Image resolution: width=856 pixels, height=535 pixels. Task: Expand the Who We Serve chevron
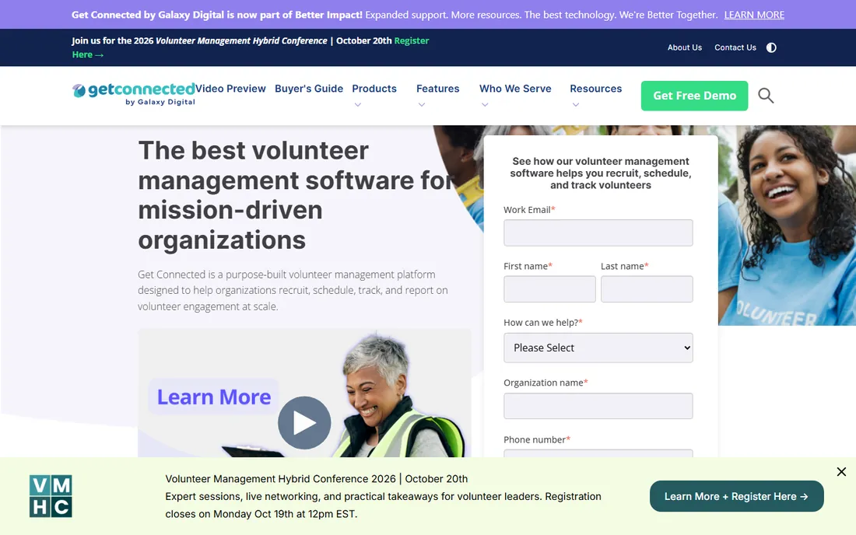pos(485,105)
